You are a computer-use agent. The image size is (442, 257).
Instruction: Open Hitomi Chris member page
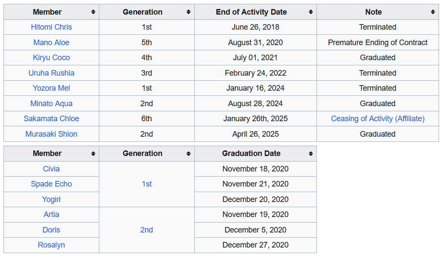click(x=51, y=27)
